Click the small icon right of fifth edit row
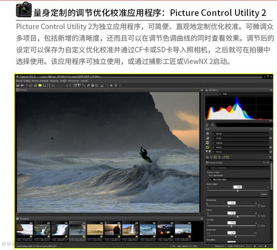Screen dimensions: 277x250 click(271, 152)
